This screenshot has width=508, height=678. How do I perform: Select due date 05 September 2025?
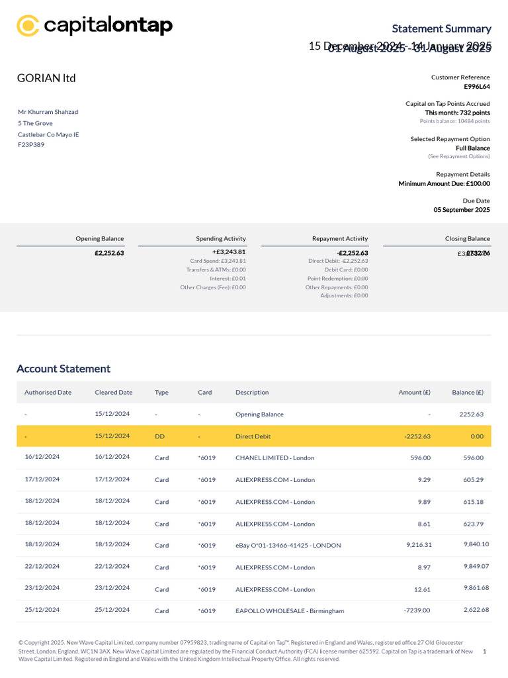pyautogui.click(x=462, y=210)
